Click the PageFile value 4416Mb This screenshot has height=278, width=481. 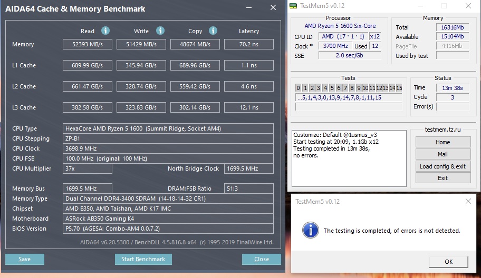point(453,46)
